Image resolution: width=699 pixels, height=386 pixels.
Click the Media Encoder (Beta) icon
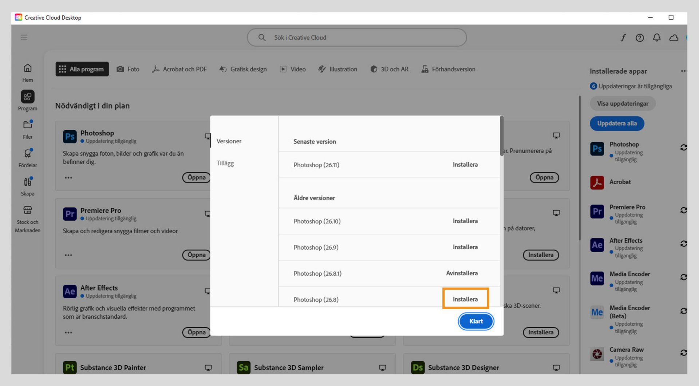[x=597, y=312]
